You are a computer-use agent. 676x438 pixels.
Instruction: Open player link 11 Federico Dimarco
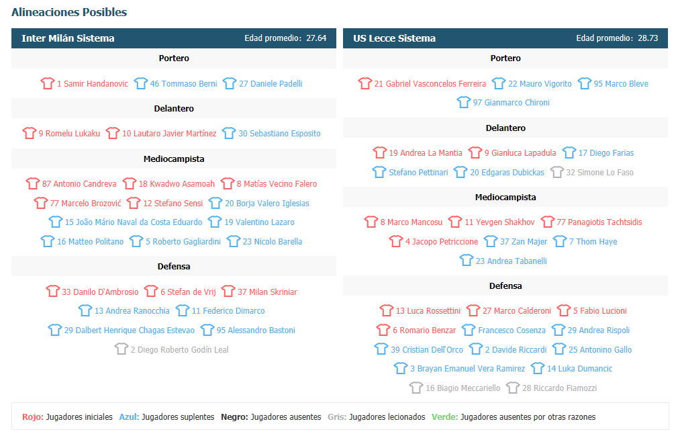click(228, 311)
